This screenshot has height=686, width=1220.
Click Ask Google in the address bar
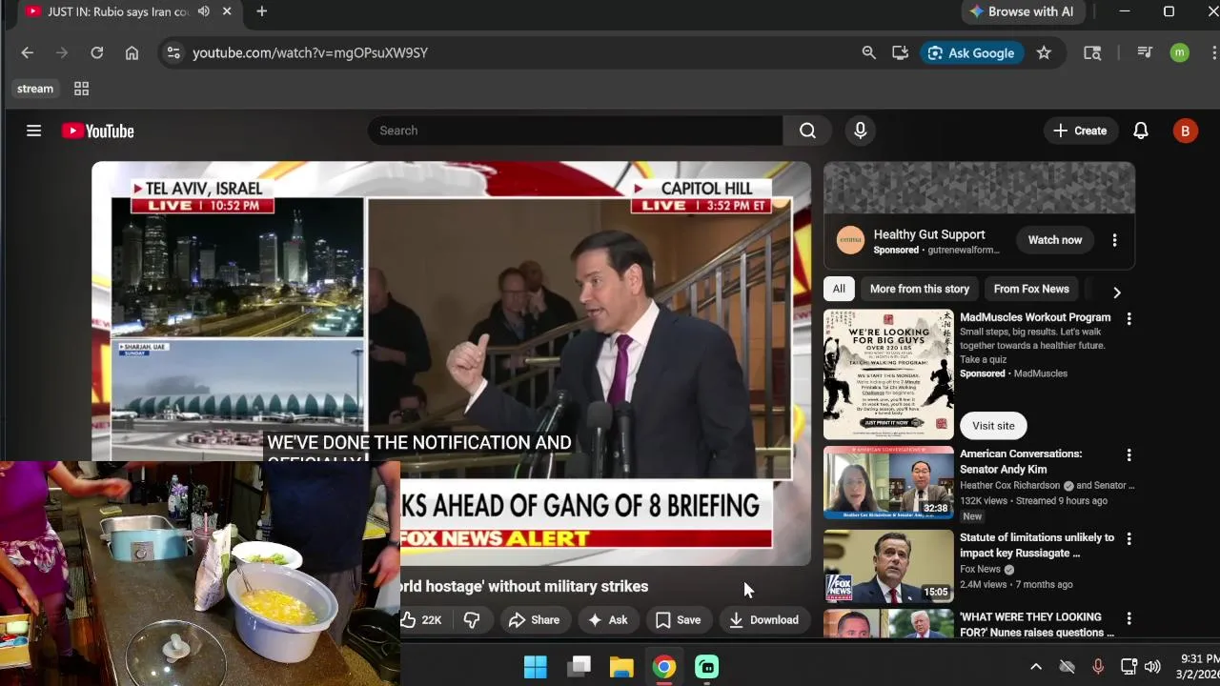click(x=971, y=52)
